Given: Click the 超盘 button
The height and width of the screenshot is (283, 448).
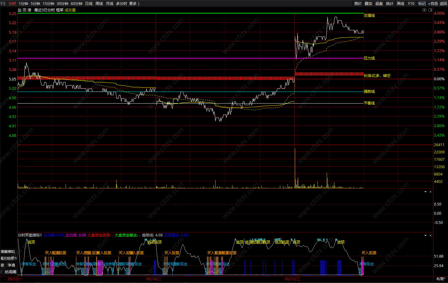Looking at the screenshot, I should pos(379,4).
